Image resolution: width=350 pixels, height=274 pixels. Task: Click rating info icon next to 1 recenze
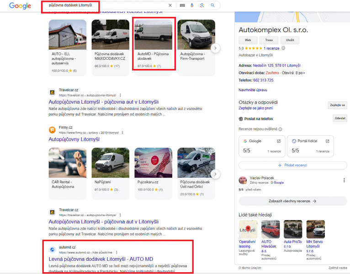[283, 48]
